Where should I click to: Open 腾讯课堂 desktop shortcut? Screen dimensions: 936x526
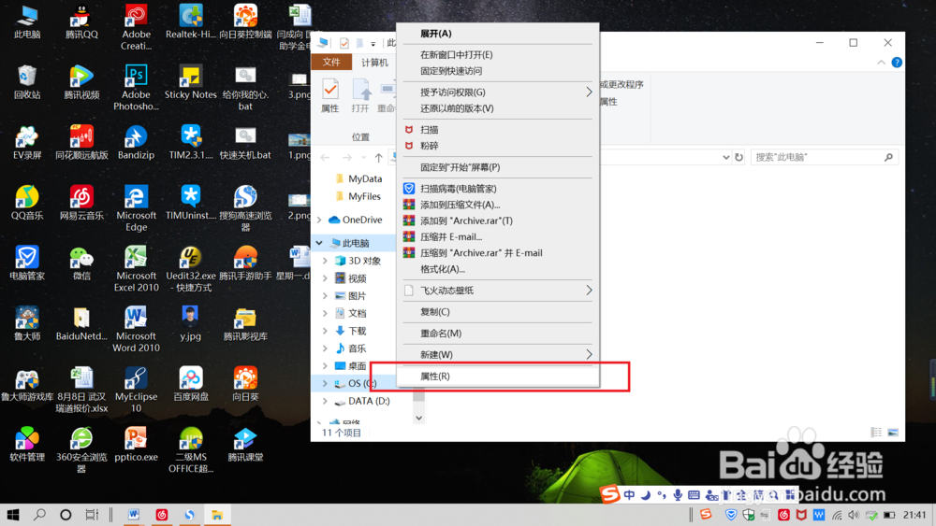tap(245, 445)
